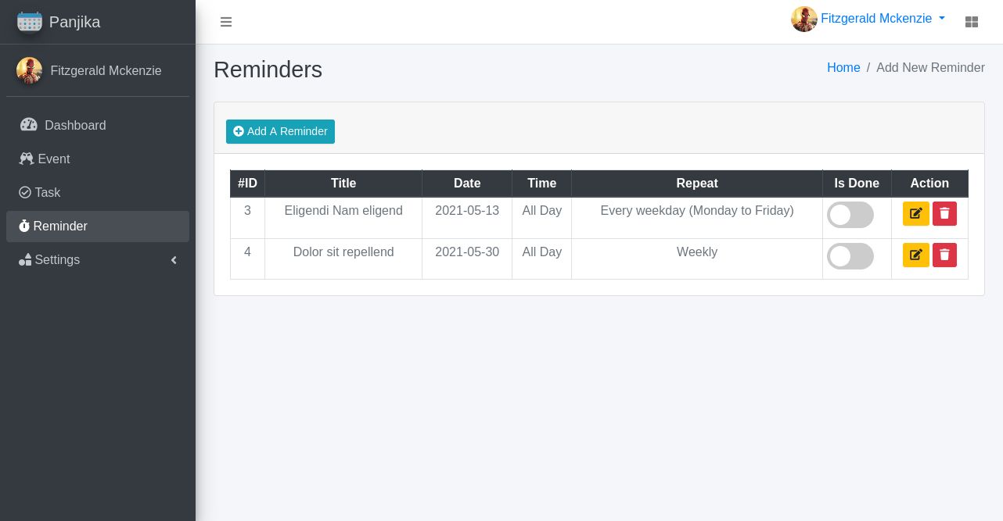This screenshot has height=521, width=1003.
Task: Click the Add A Reminder button
Action: point(280,131)
